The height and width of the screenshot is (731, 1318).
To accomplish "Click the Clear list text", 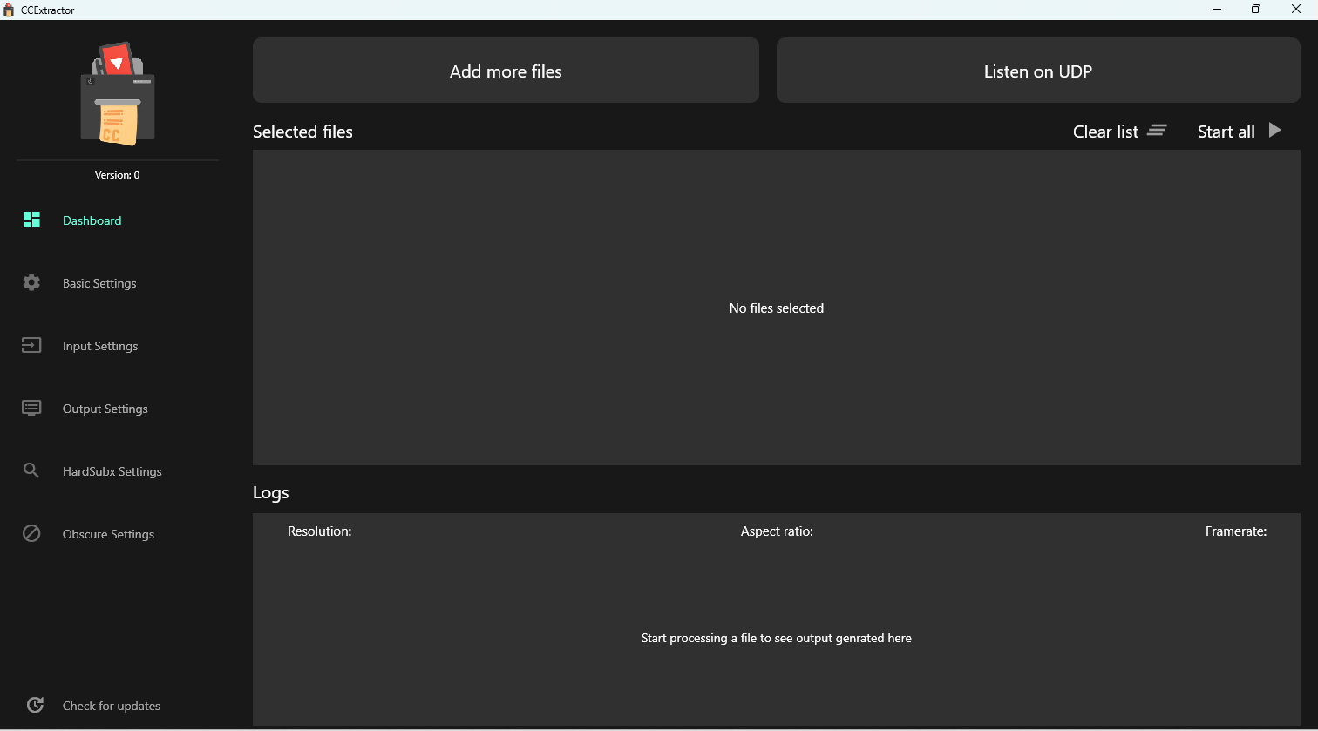I will (1105, 132).
